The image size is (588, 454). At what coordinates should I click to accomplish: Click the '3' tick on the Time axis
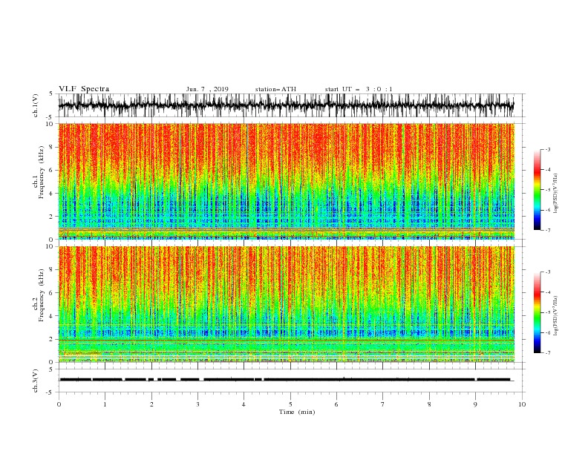pyautogui.click(x=197, y=404)
